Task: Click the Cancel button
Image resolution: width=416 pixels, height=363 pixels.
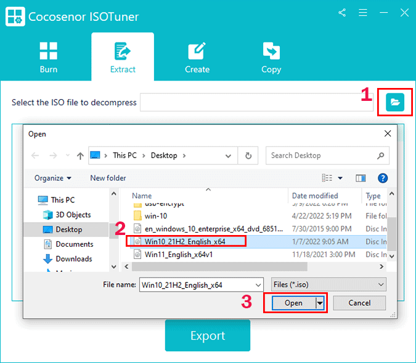Action: pos(359,303)
